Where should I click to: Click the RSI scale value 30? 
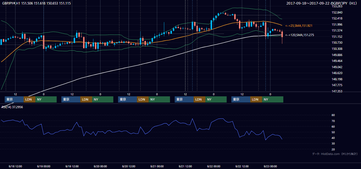click(x=333, y=144)
